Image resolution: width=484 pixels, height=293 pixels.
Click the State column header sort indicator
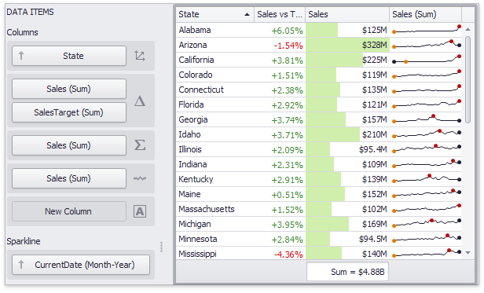point(247,14)
